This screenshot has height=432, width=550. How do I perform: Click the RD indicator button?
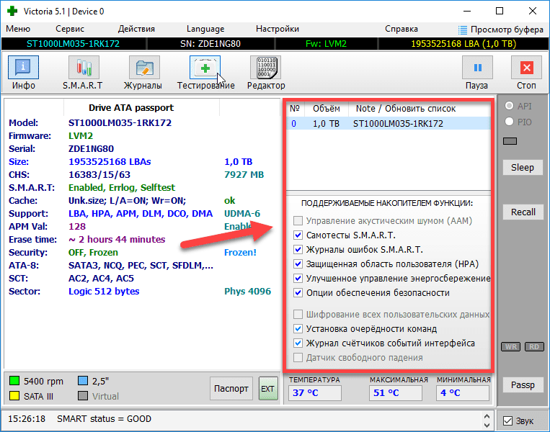tap(534, 346)
